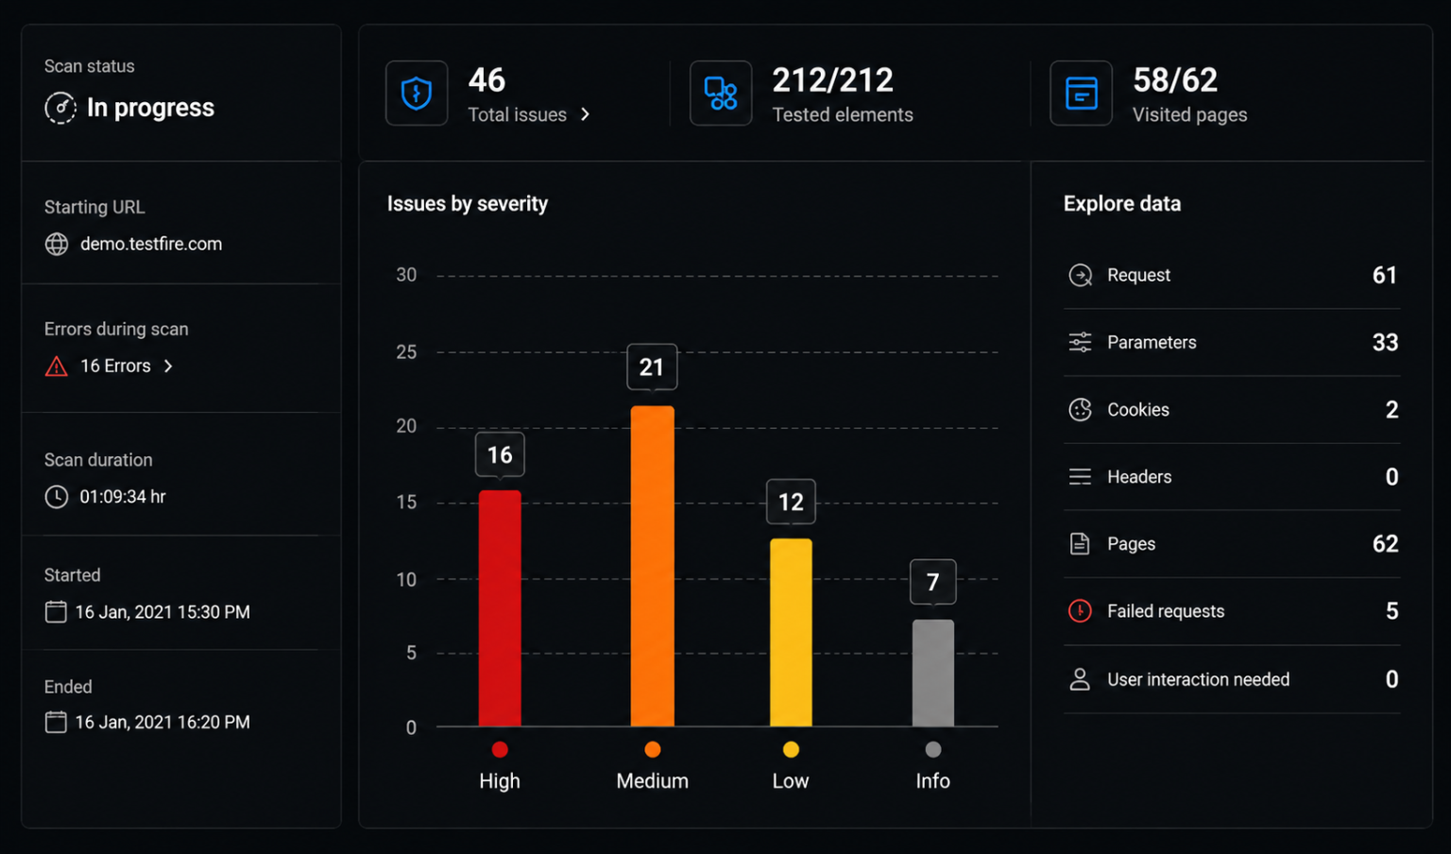Click the calendar icon beside Started date
Screen dimensions: 1451x854
pyautogui.click(x=56, y=612)
